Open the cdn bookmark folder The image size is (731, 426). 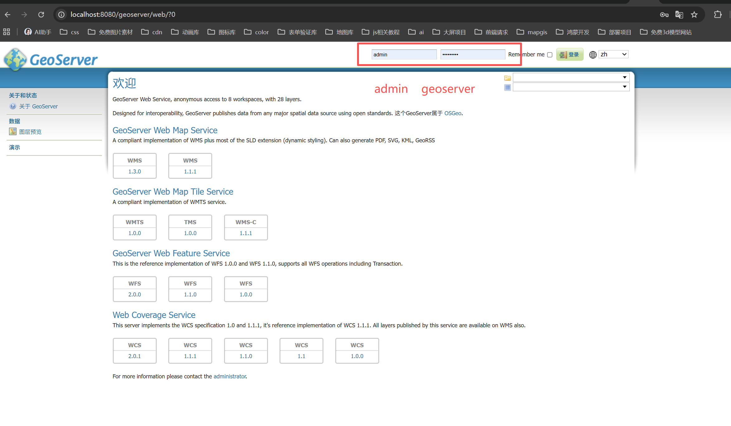(152, 32)
